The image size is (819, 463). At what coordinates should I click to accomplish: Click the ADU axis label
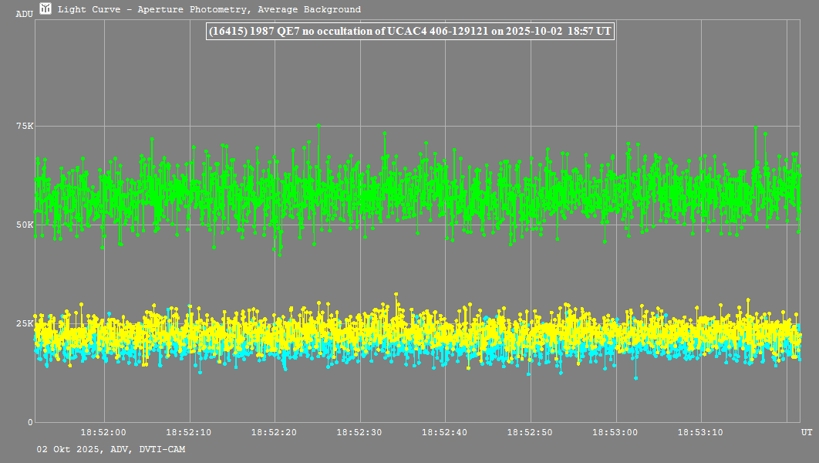25,15
